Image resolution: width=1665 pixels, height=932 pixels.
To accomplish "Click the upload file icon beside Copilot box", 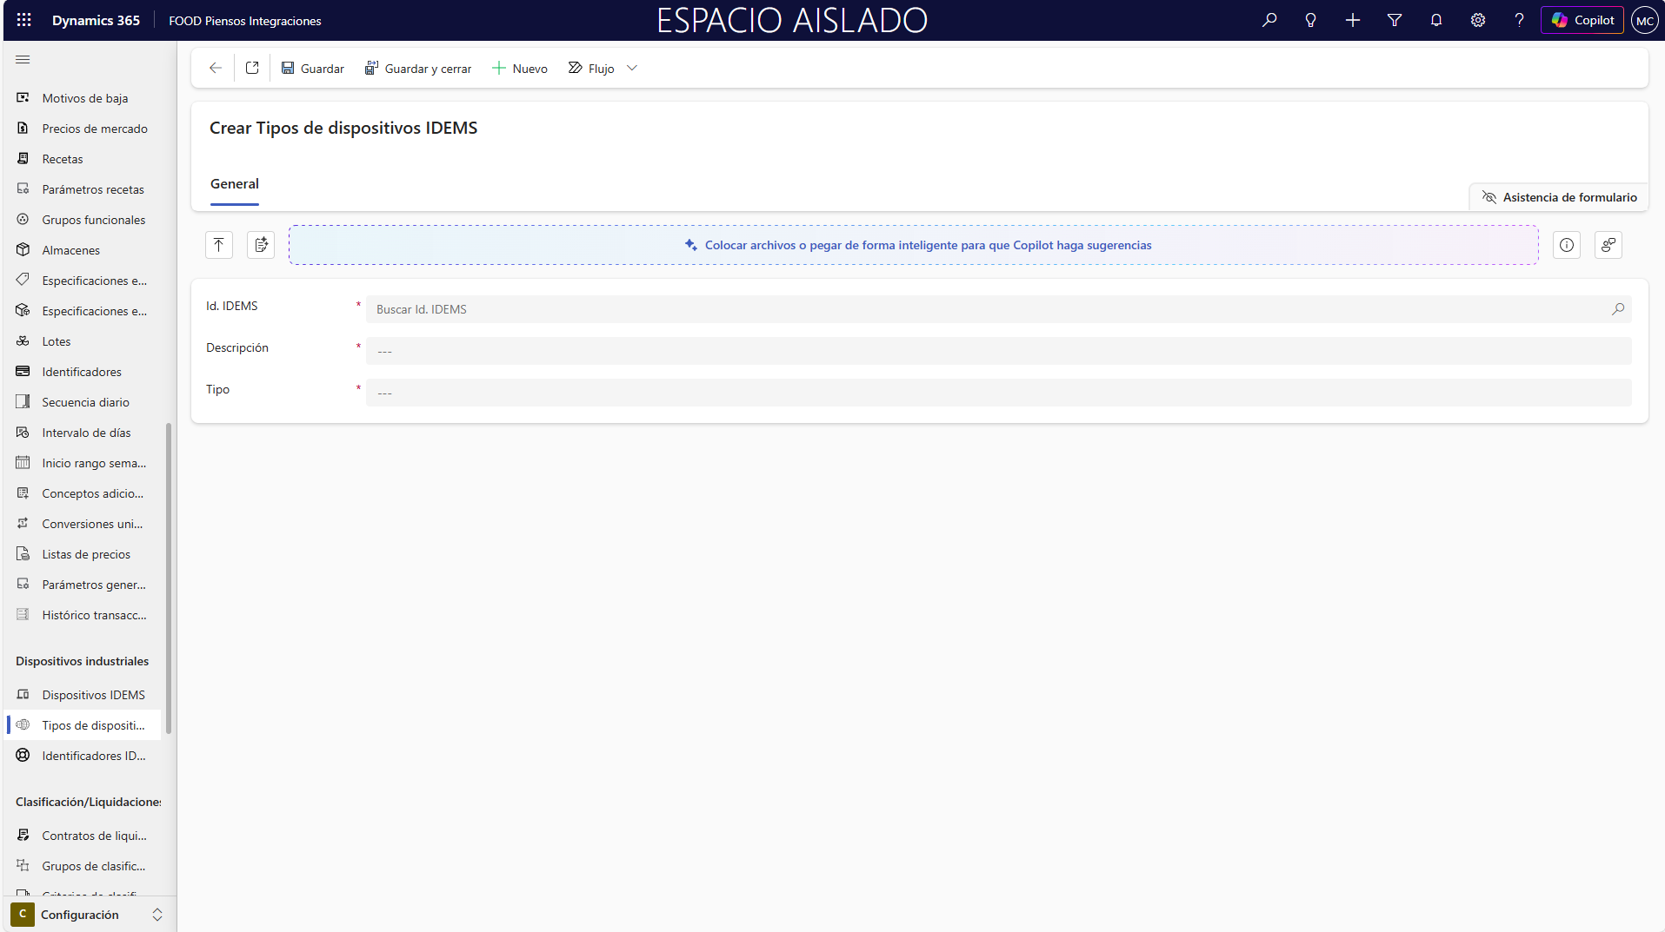I will coord(219,245).
